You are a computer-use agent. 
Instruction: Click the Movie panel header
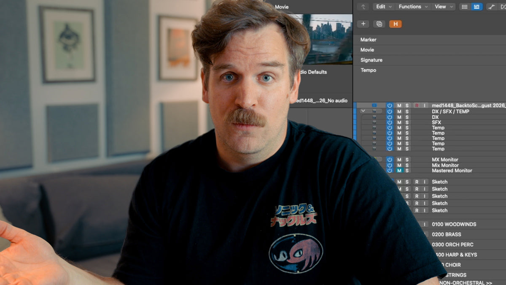pos(282,7)
